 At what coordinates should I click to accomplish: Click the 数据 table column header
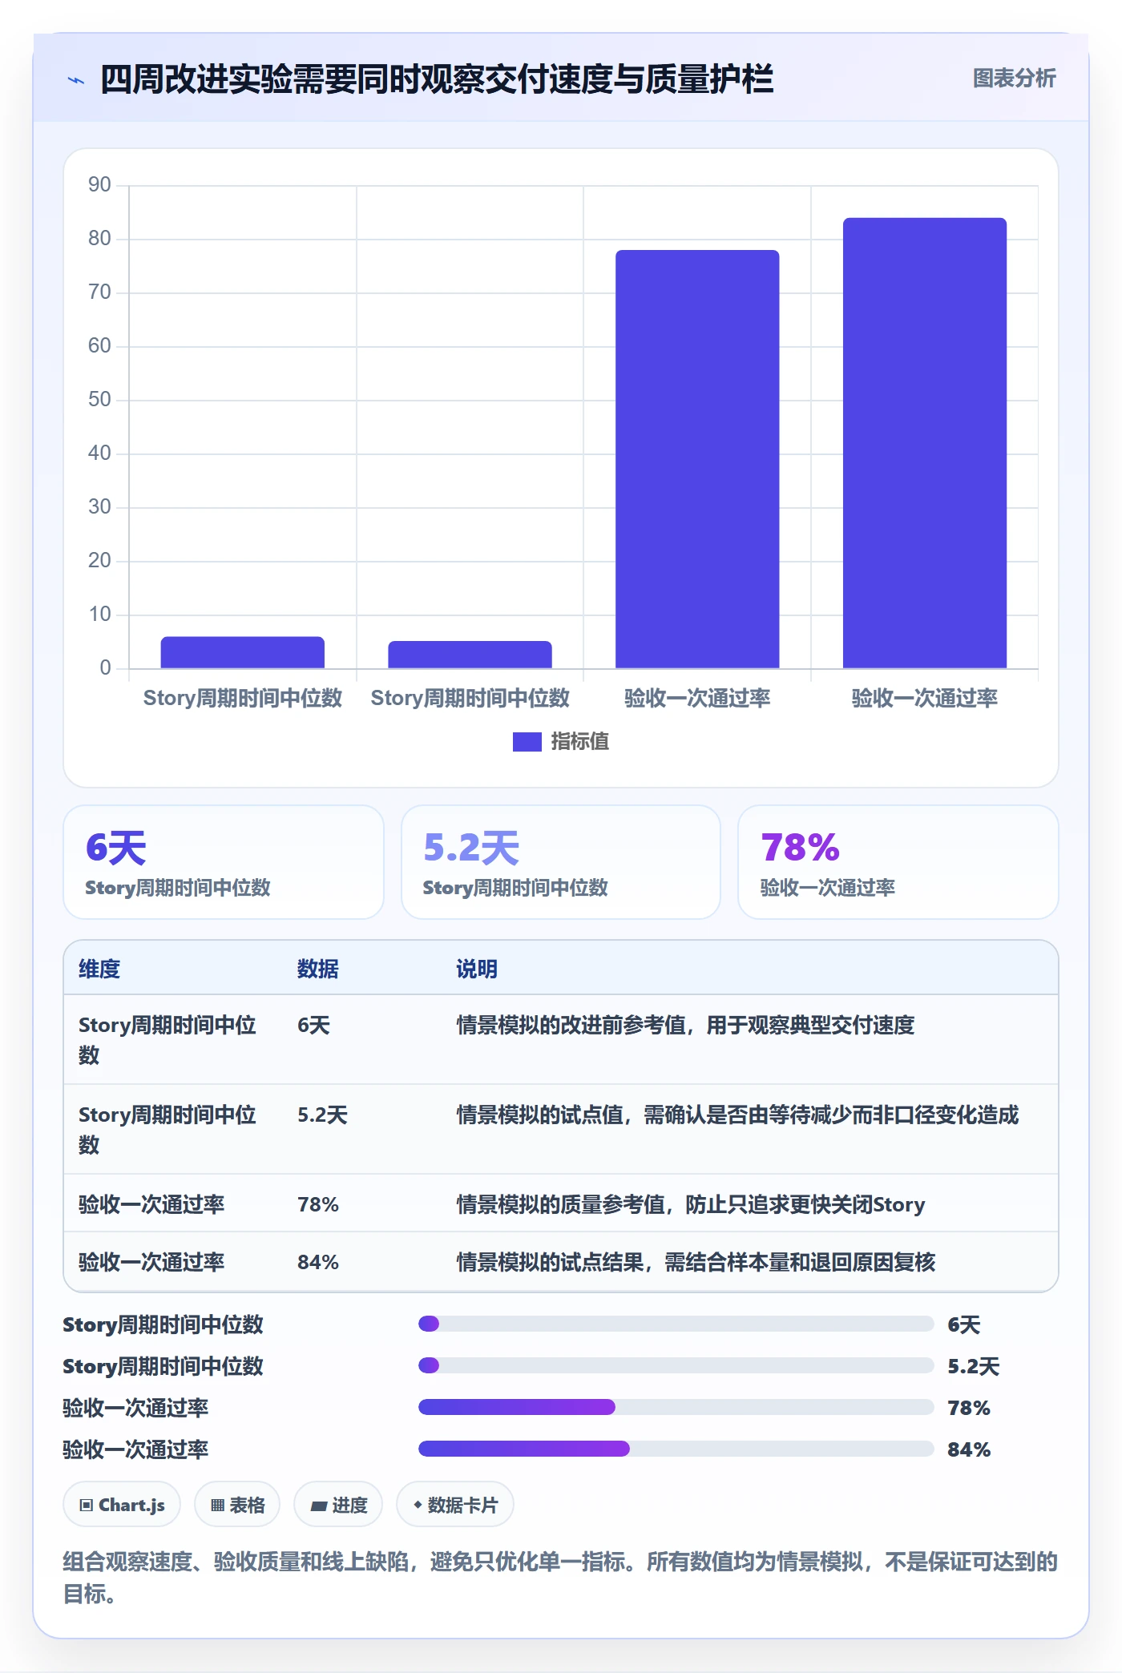pos(318,969)
